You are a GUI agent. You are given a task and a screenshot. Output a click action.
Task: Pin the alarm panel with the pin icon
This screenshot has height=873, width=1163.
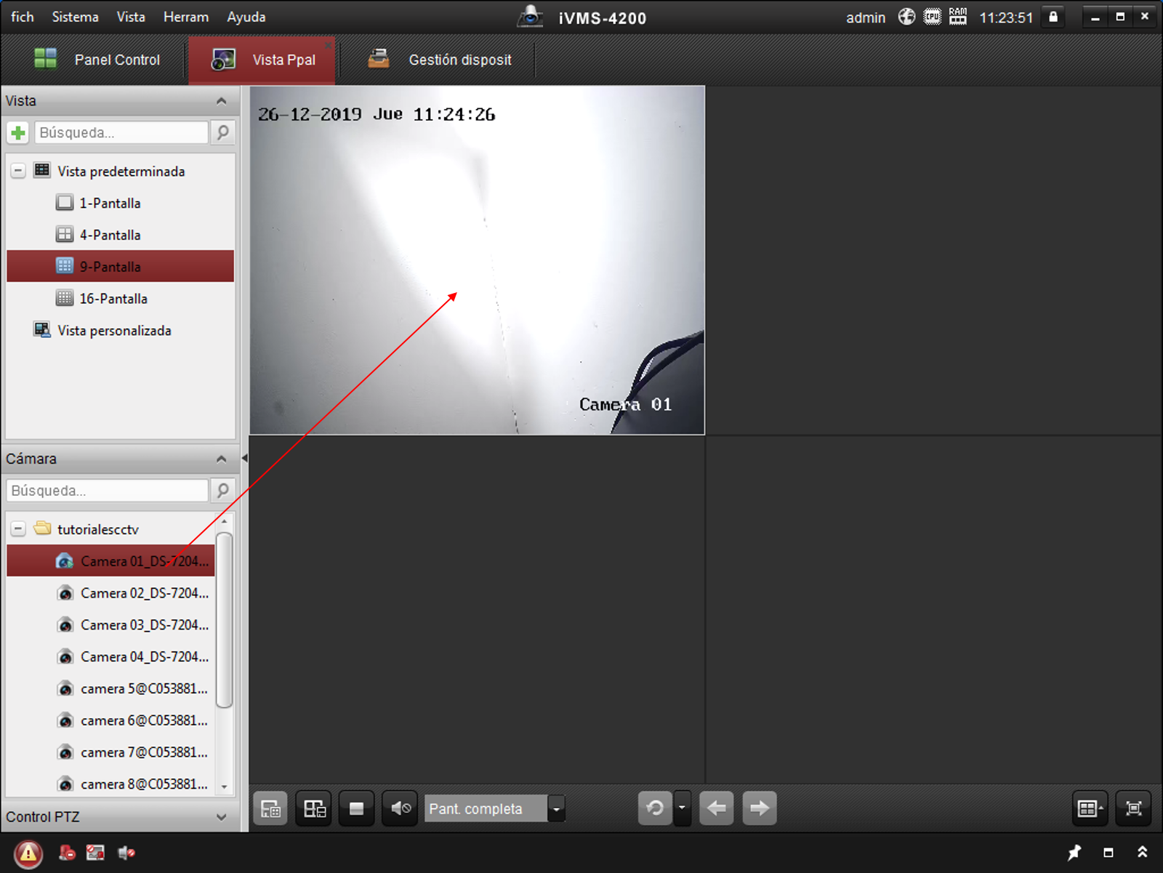(x=1074, y=852)
